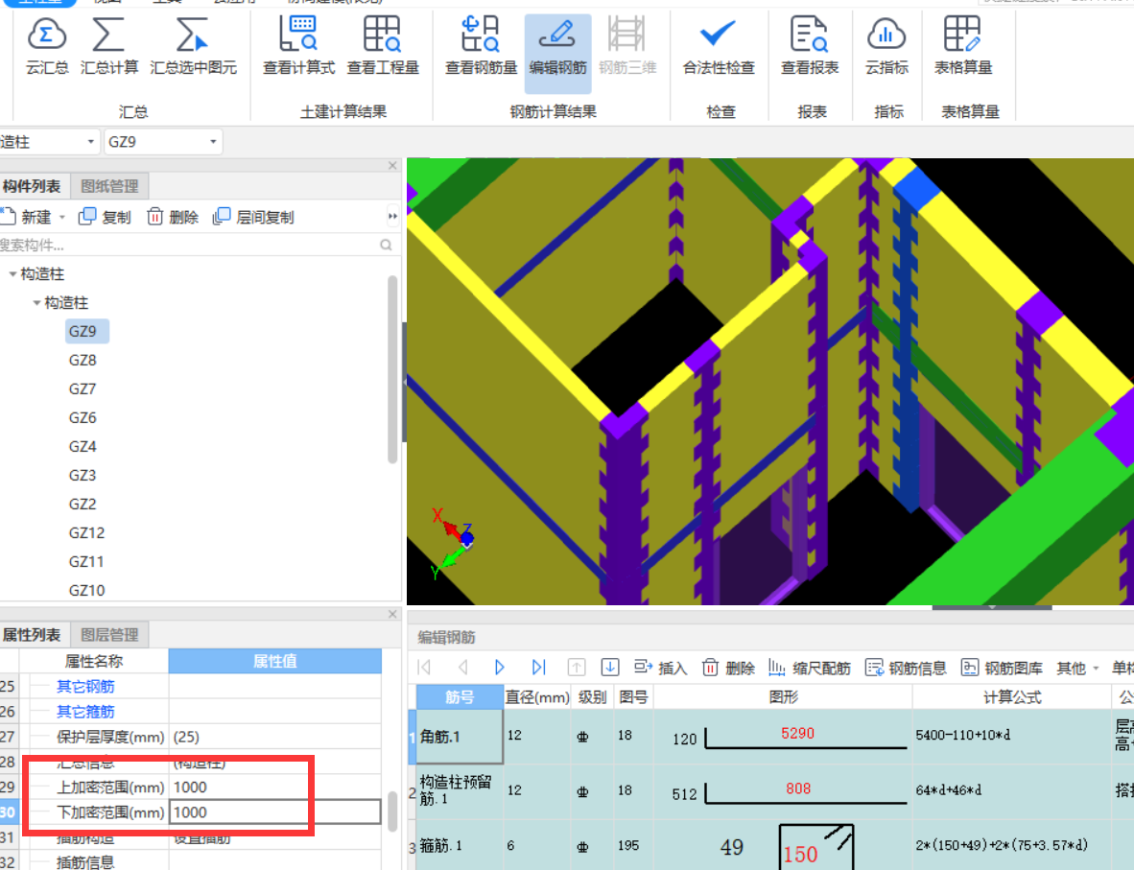Click the 下加密范围 value field 1000

pyautogui.click(x=274, y=812)
